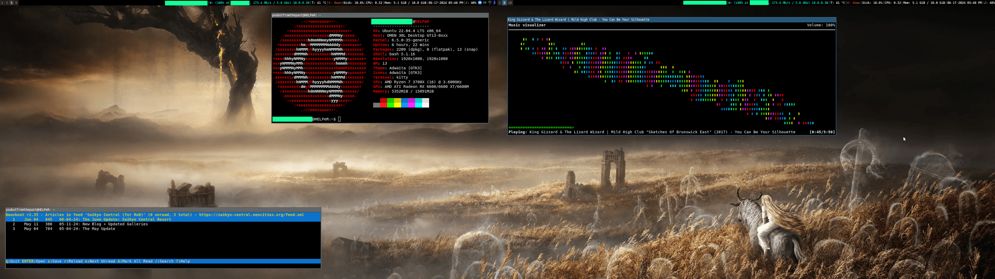Click the Music visualizer header
Viewport: 995px width, 279px height.
coord(527,25)
